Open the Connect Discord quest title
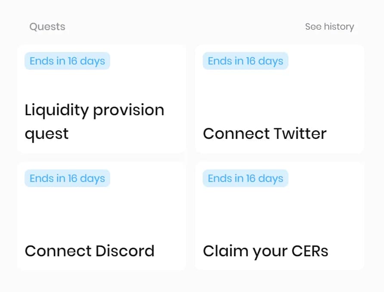Viewport: 384px width, 292px height. [90, 251]
